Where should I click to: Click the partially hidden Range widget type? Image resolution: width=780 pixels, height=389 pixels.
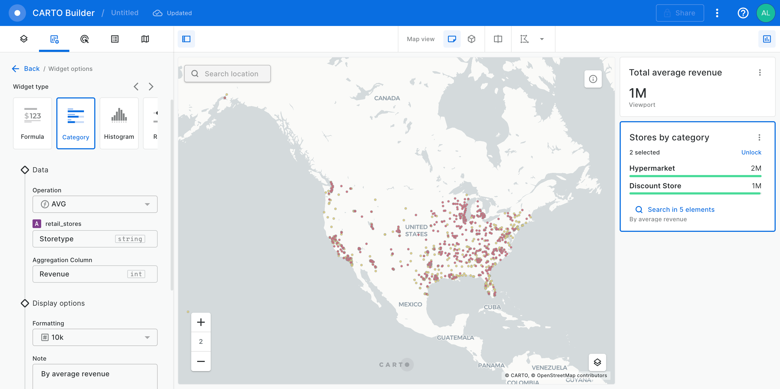151,123
